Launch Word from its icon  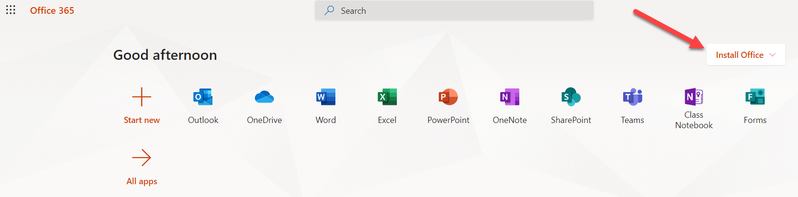coord(326,97)
